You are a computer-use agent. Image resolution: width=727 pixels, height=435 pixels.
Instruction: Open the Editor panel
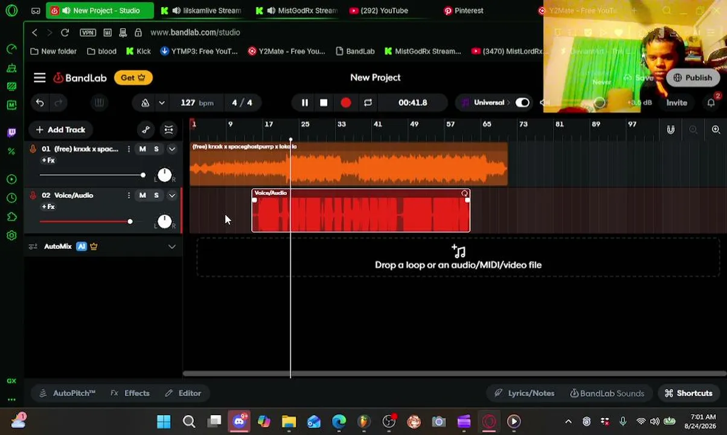click(x=184, y=393)
